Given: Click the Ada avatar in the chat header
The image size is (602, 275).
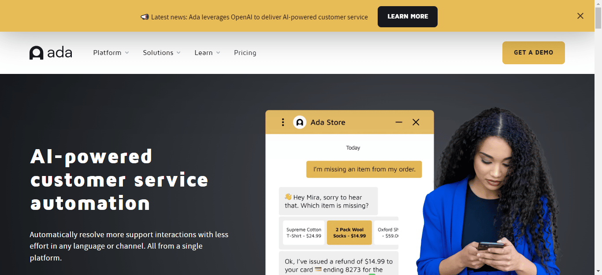Looking at the screenshot, I should [300, 122].
